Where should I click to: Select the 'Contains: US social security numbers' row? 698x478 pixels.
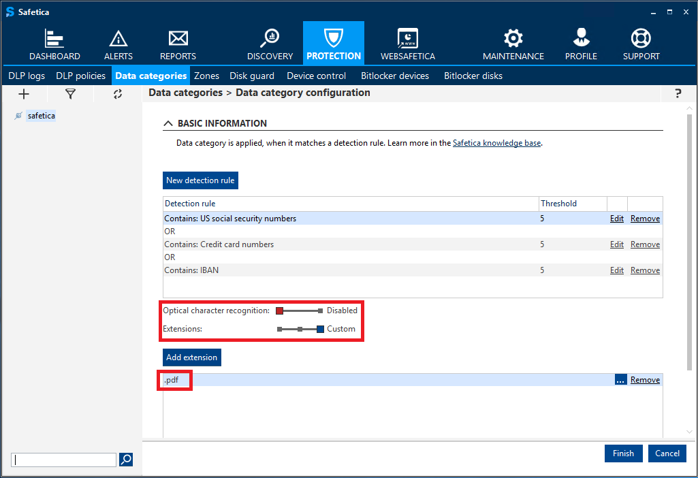click(x=412, y=219)
